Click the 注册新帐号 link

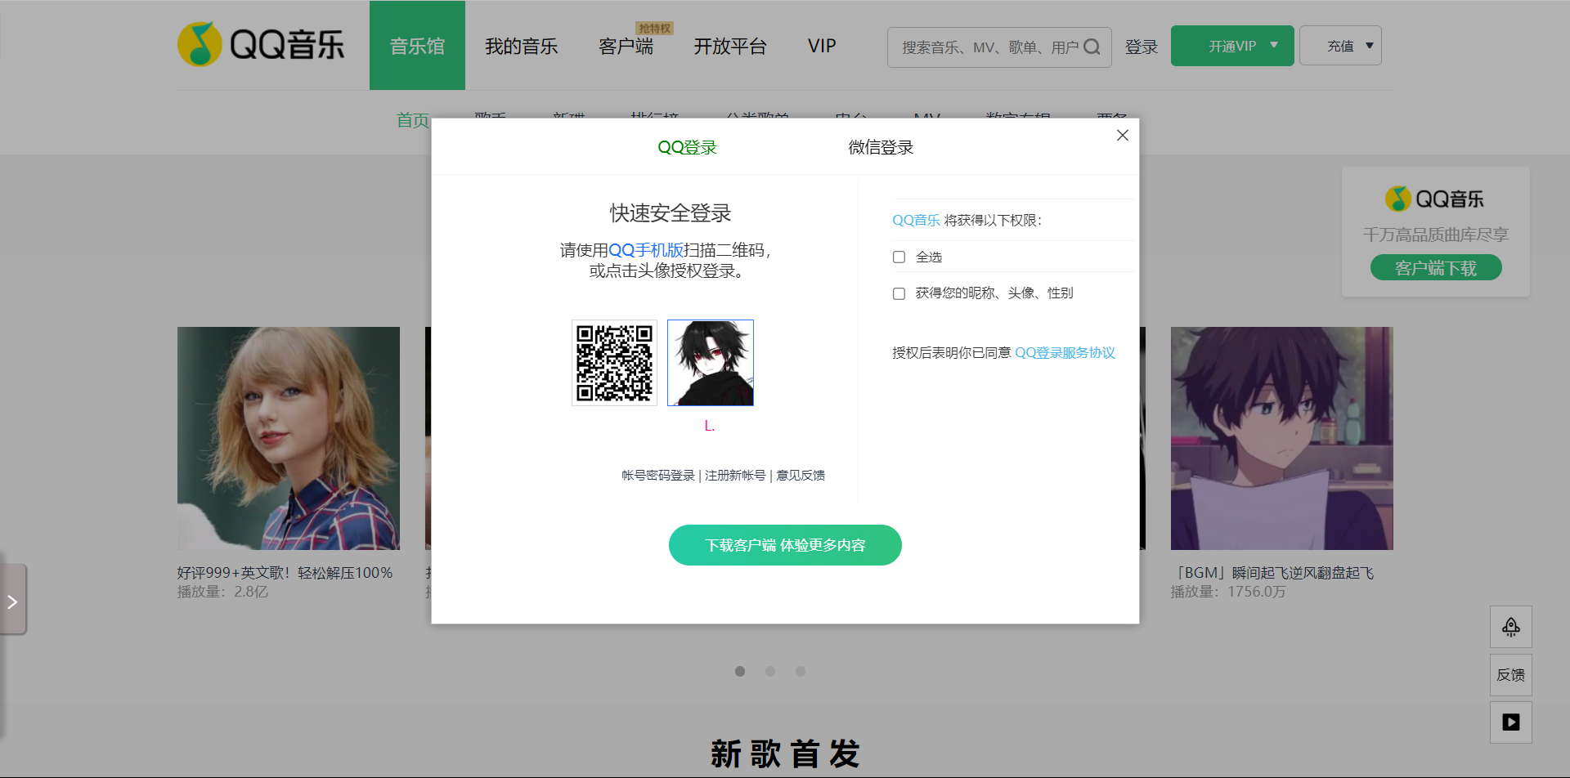click(x=735, y=475)
